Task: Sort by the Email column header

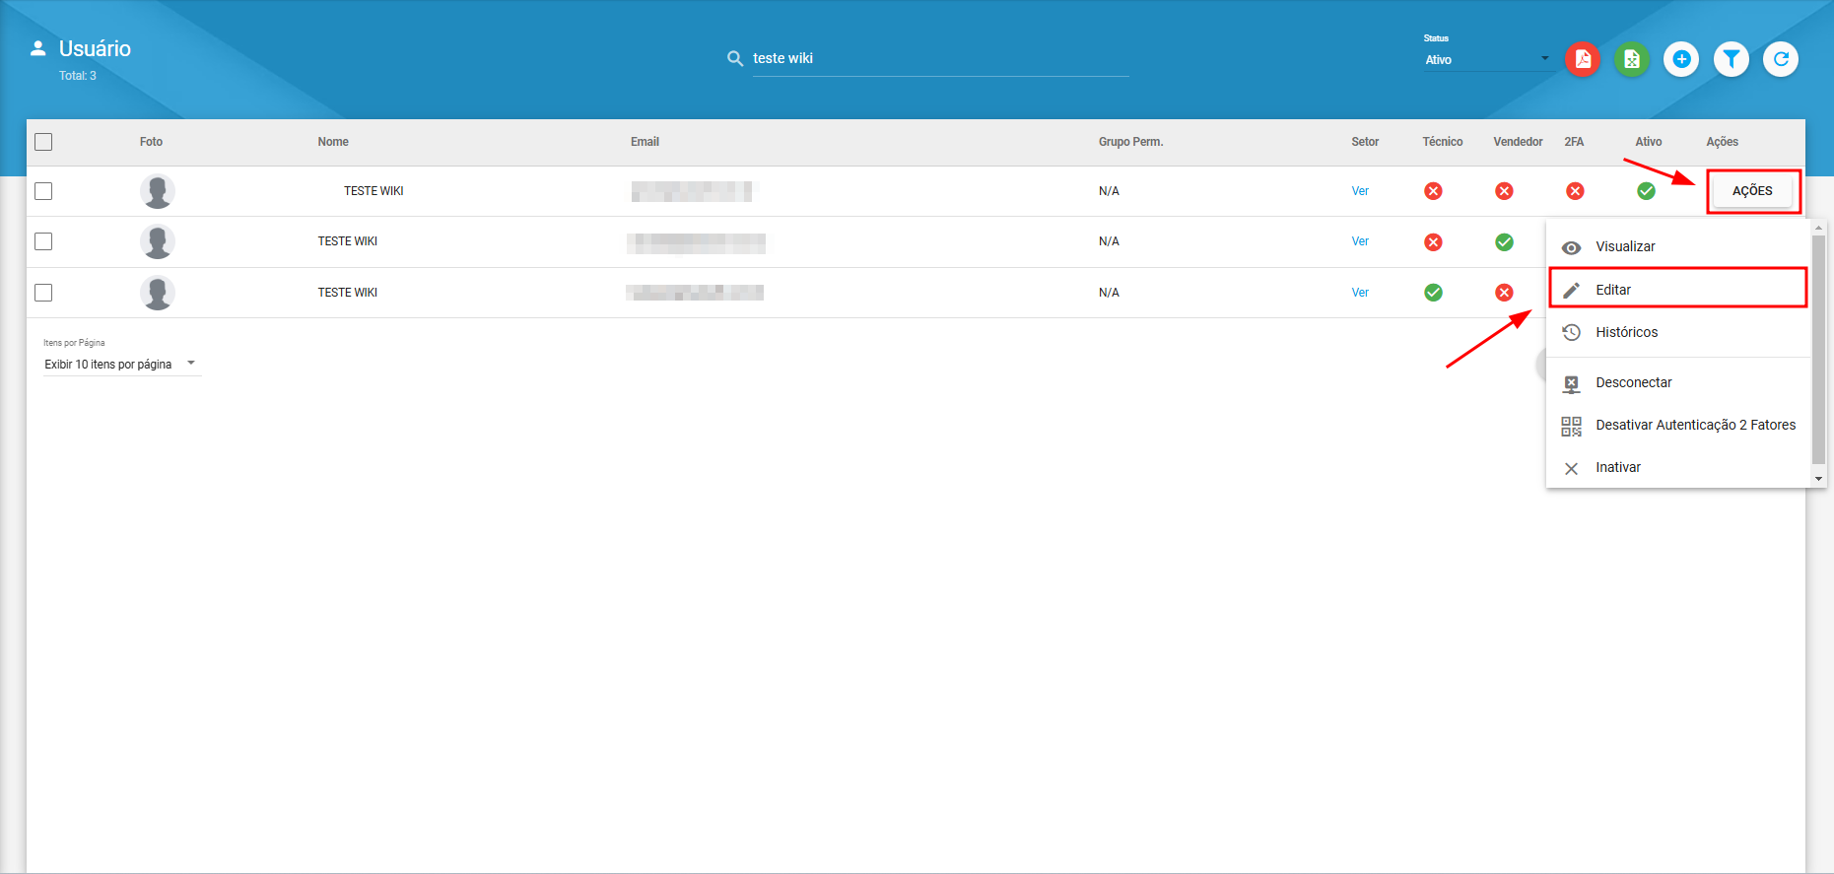Action: coord(645,142)
